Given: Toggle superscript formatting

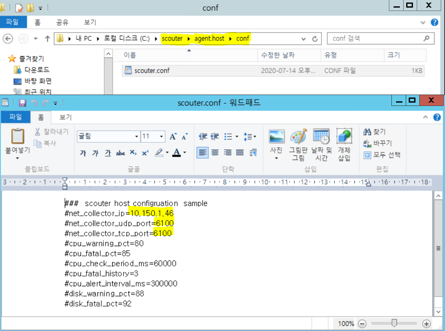Looking at the screenshot, I should tap(145, 153).
